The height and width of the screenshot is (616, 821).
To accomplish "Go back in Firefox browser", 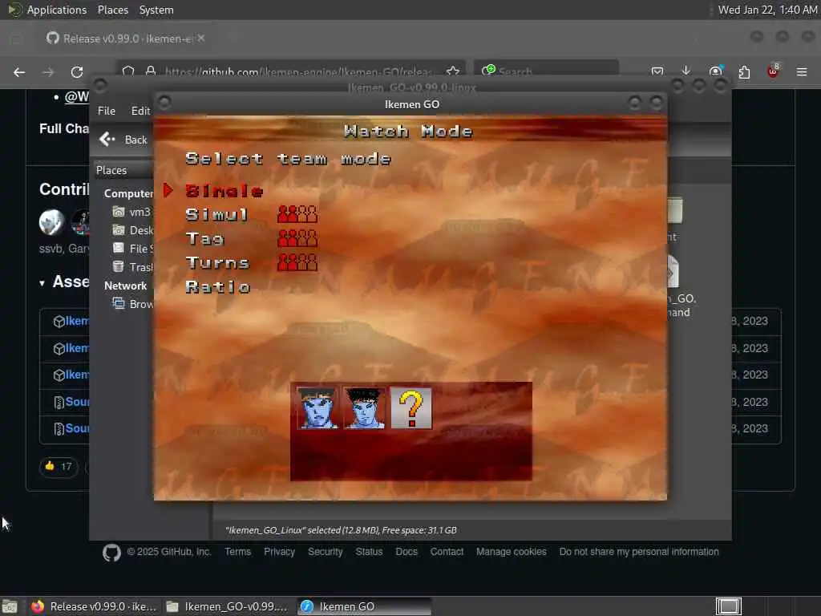I will pyautogui.click(x=19, y=72).
